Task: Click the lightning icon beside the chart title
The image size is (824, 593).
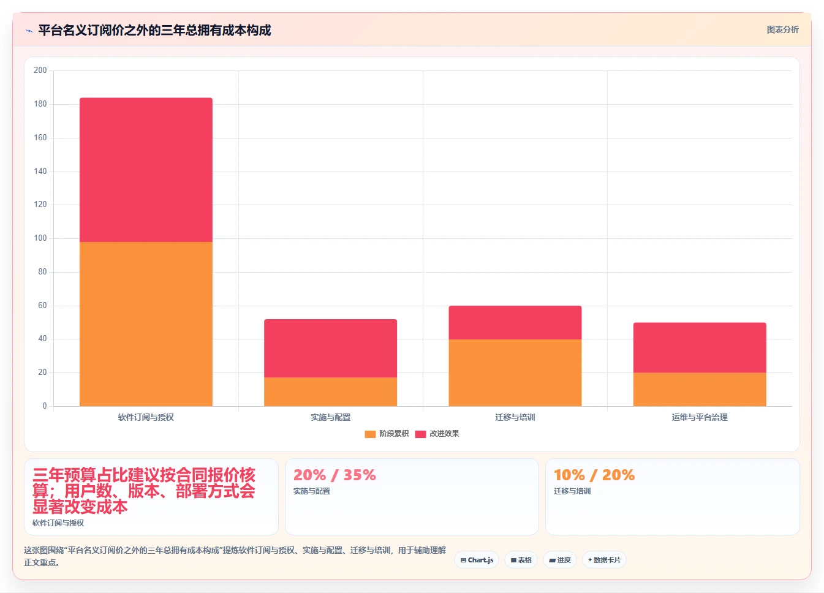Action: (x=29, y=31)
